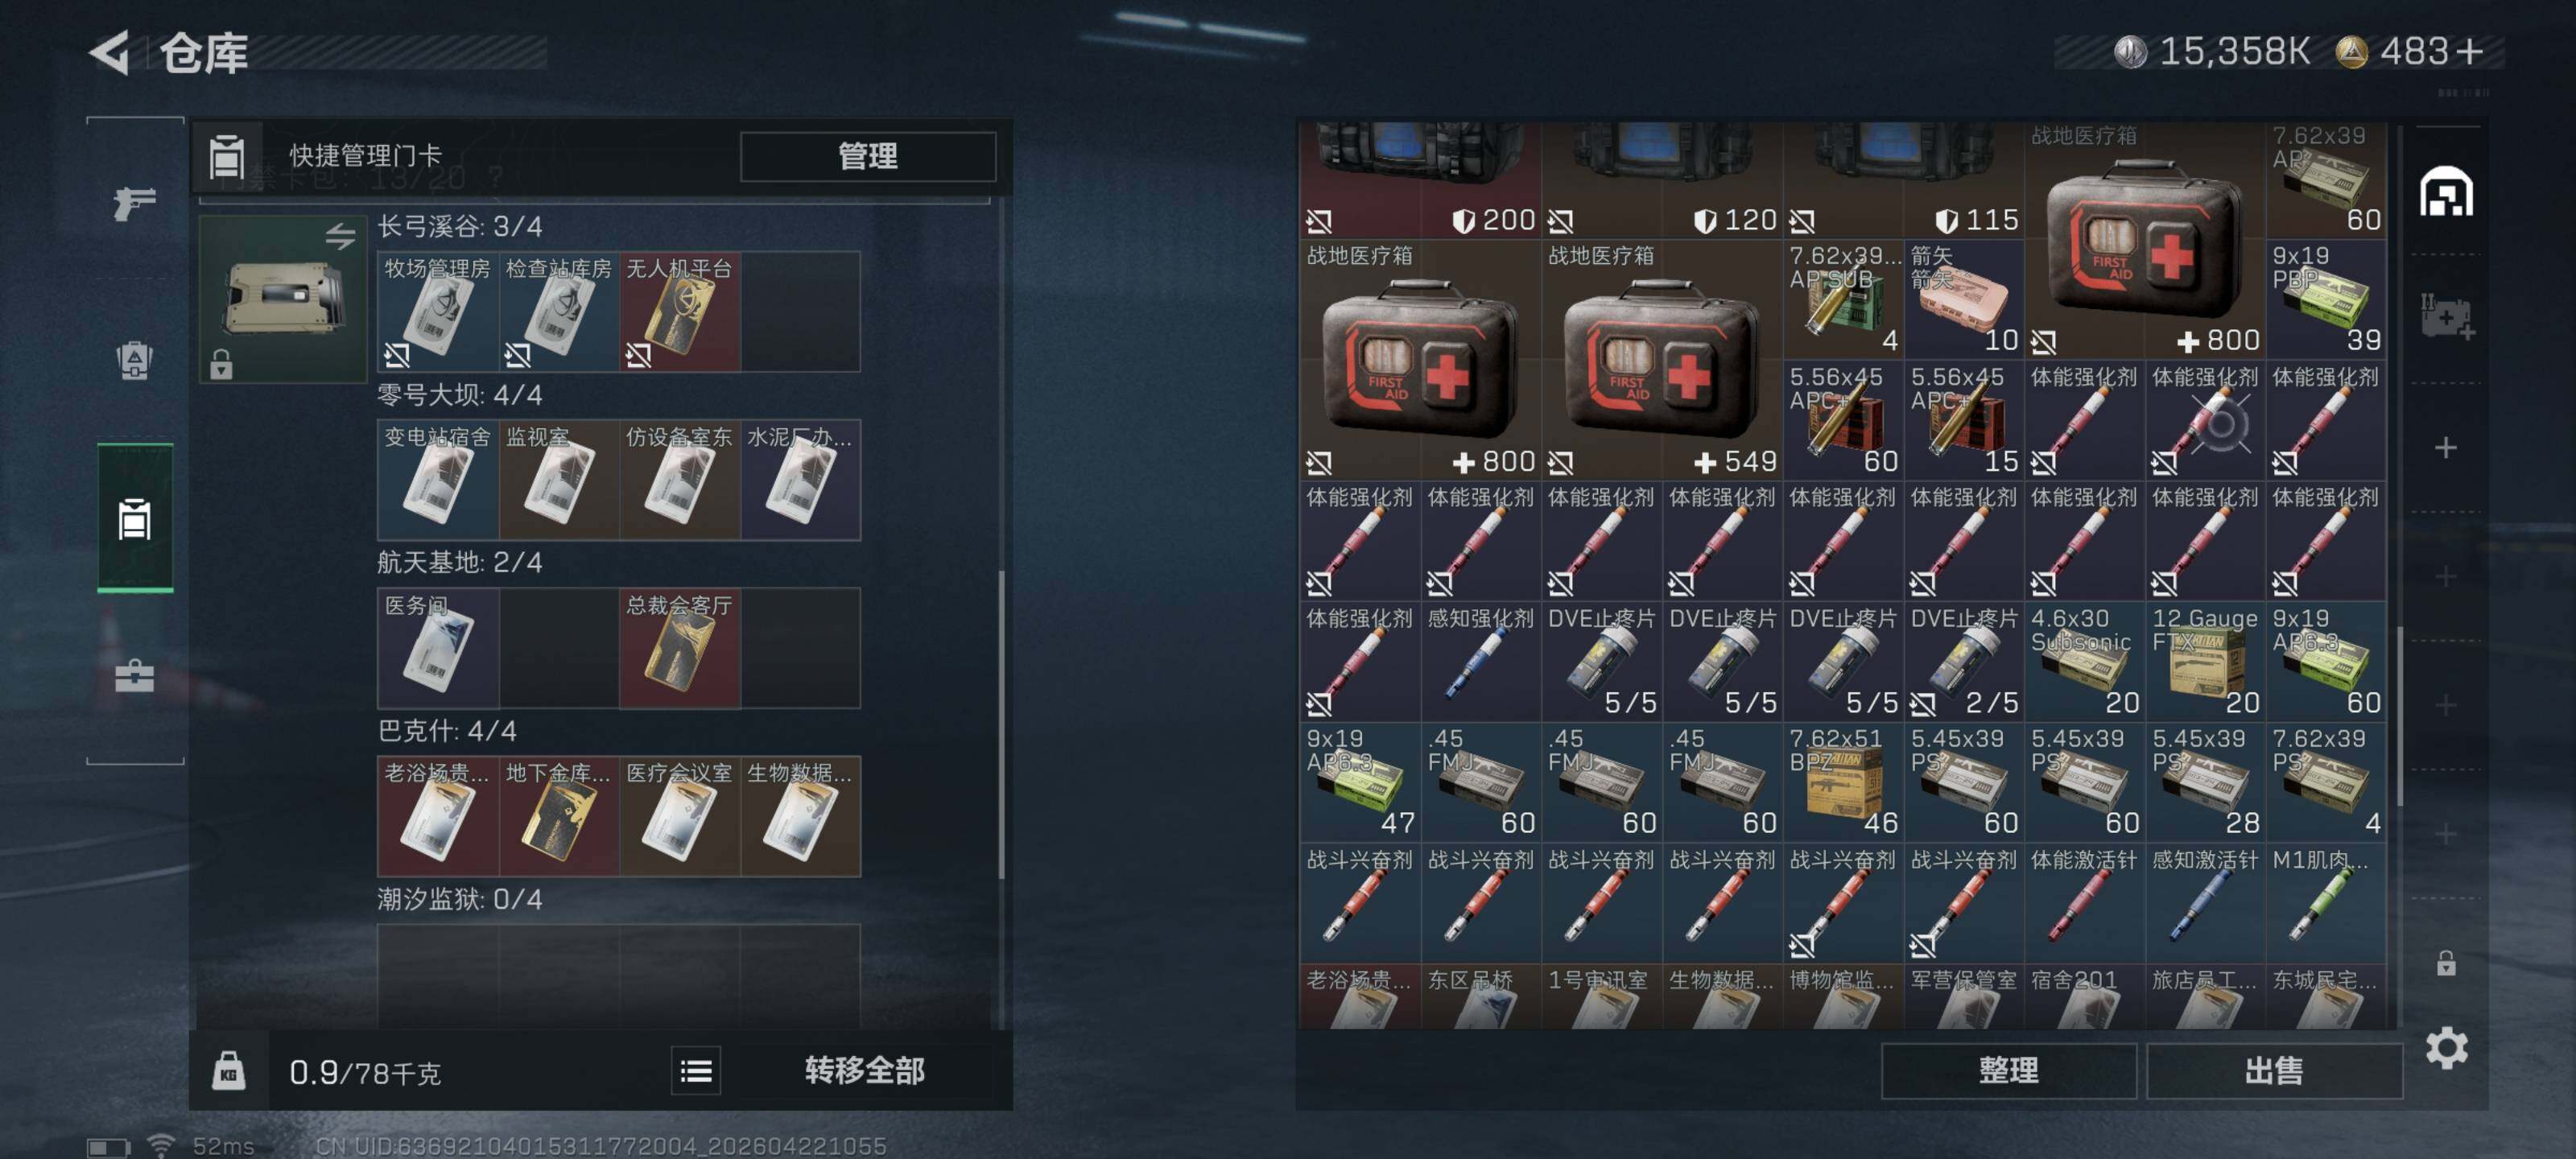Toggle the lock on the keycard case
Image resolution: width=2576 pixels, height=1159 pixels.
pos(221,365)
